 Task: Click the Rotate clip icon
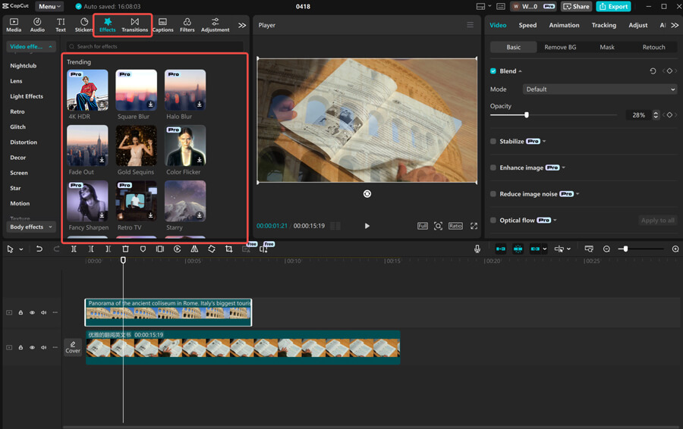(212, 249)
